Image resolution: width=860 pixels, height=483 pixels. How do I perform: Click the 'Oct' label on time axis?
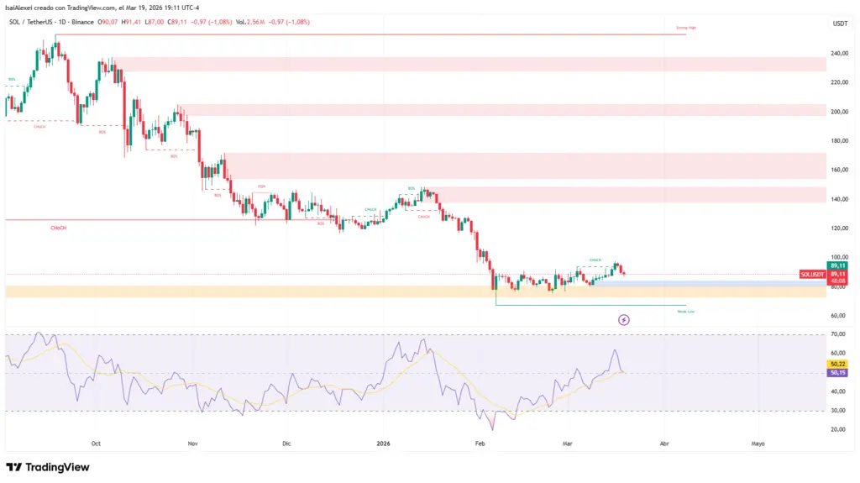[96, 443]
